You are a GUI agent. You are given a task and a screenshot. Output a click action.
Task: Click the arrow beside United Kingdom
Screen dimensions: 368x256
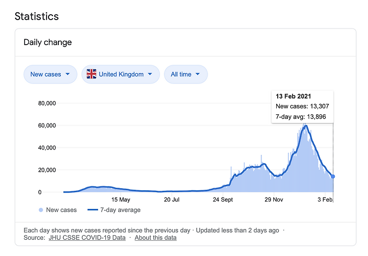tap(150, 74)
